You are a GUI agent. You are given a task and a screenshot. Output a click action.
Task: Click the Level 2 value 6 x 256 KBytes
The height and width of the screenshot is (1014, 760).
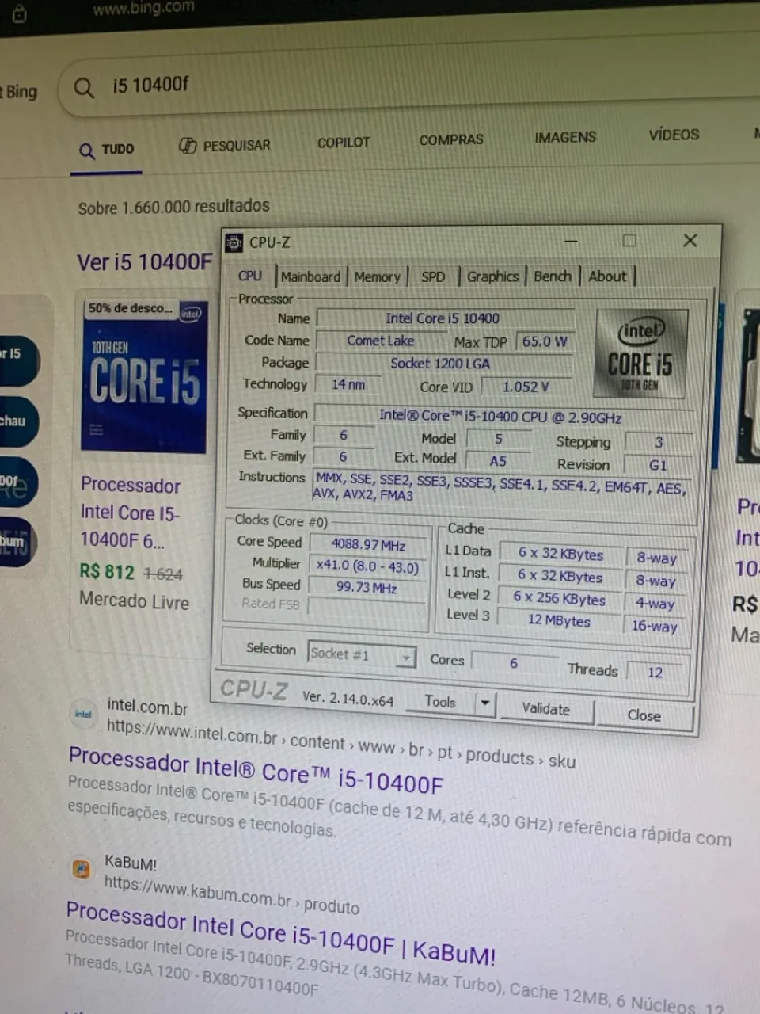pos(560,599)
